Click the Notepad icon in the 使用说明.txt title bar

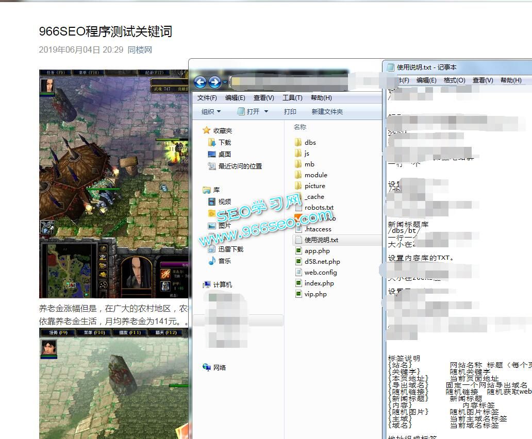coord(390,67)
